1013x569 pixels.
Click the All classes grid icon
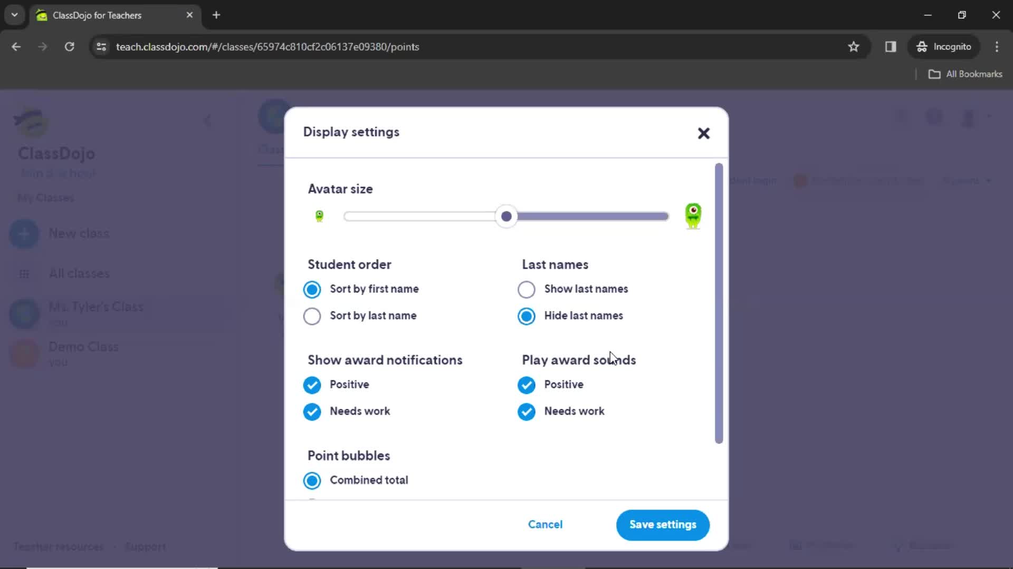[25, 273]
